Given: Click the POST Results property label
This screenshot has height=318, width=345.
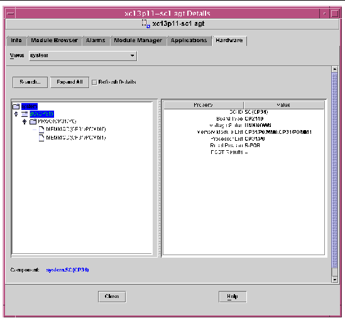Looking at the screenshot, I should tap(227, 152).
